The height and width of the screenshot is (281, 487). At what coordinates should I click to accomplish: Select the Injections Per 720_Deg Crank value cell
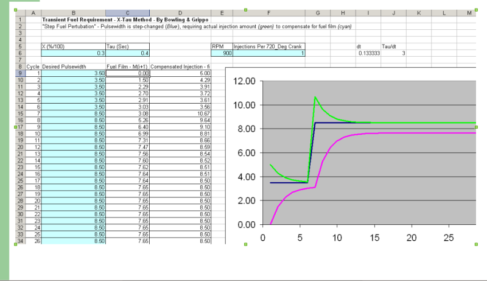tap(268, 53)
